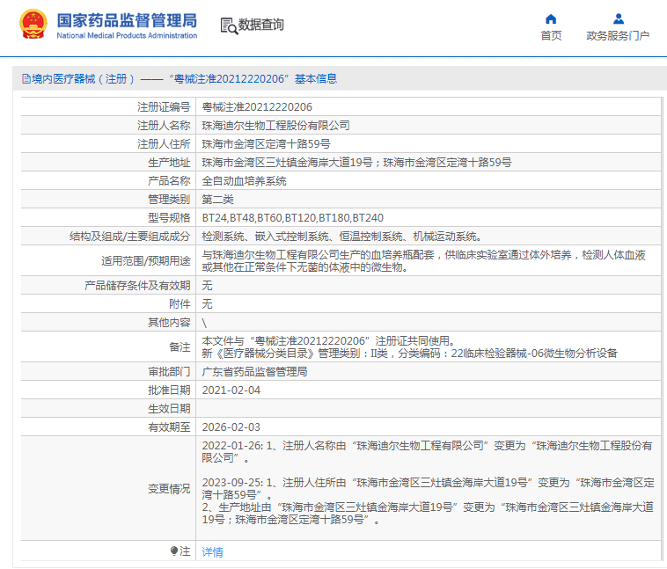Click 国家药品监督管理局 site title
This screenshot has width=667, height=569.
[127, 20]
